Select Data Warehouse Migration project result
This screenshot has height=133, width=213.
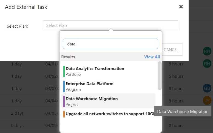click(x=108, y=101)
